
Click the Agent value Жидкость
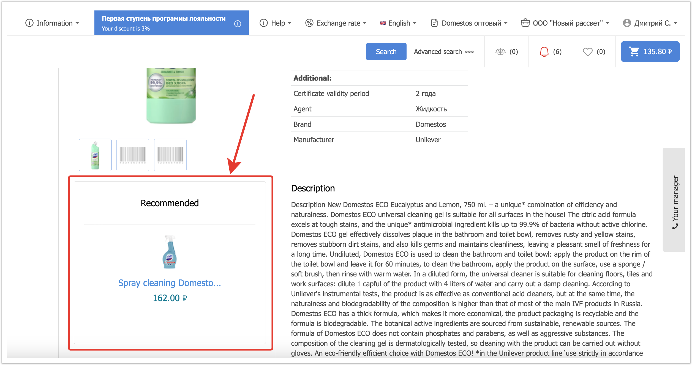click(431, 109)
